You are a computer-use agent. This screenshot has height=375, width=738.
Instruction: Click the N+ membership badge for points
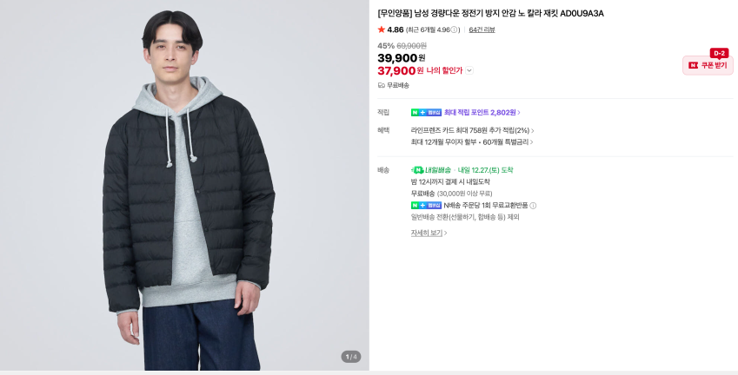pyautogui.click(x=426, y=112)
